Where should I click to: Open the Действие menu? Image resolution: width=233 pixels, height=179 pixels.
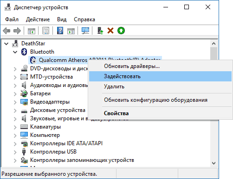(x=38, y=19)
